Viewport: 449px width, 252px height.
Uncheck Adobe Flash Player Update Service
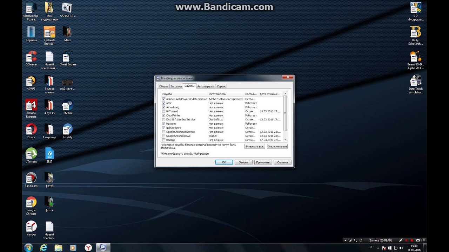[x=164, y=99]
